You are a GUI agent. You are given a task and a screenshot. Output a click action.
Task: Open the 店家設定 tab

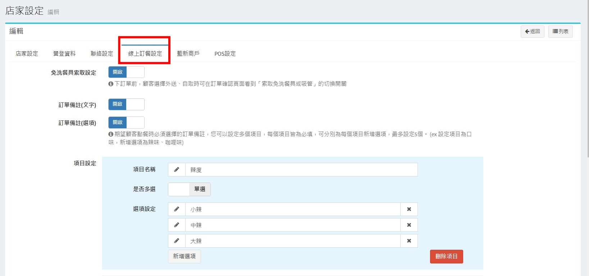[x=27, y=54]
